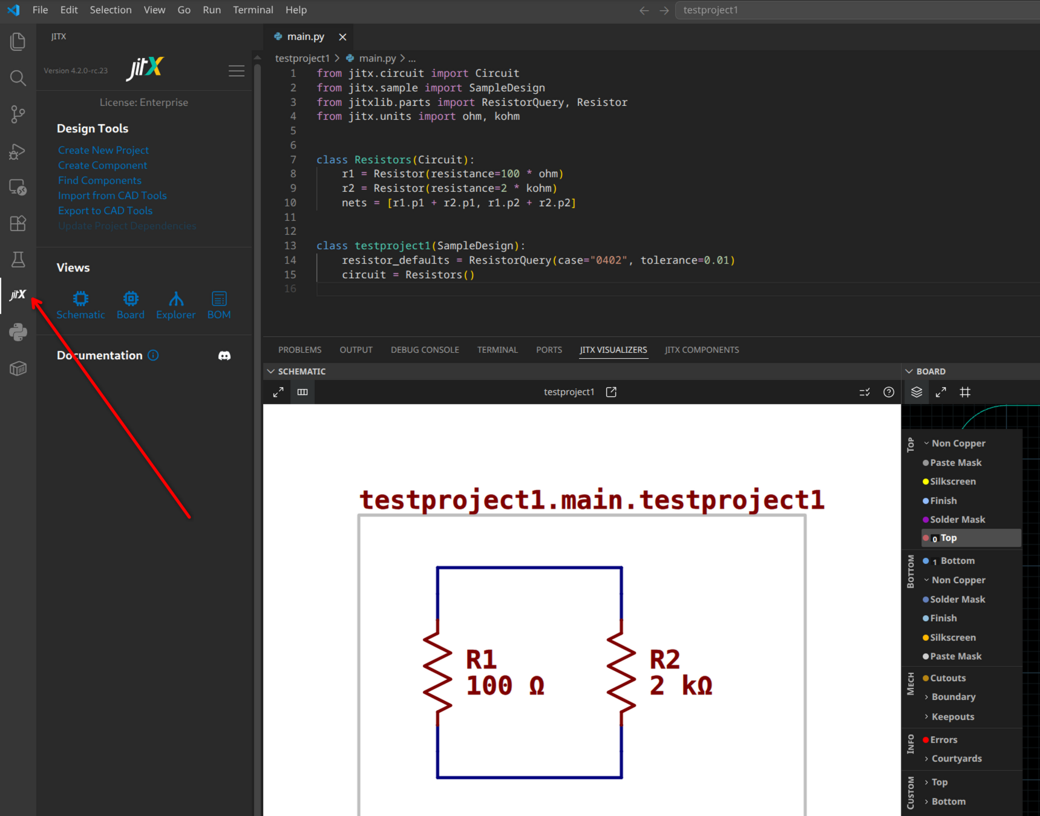1040x816 pixels.
Task: Toggle the board layers panel icon
Action: [x=917, y=392]
